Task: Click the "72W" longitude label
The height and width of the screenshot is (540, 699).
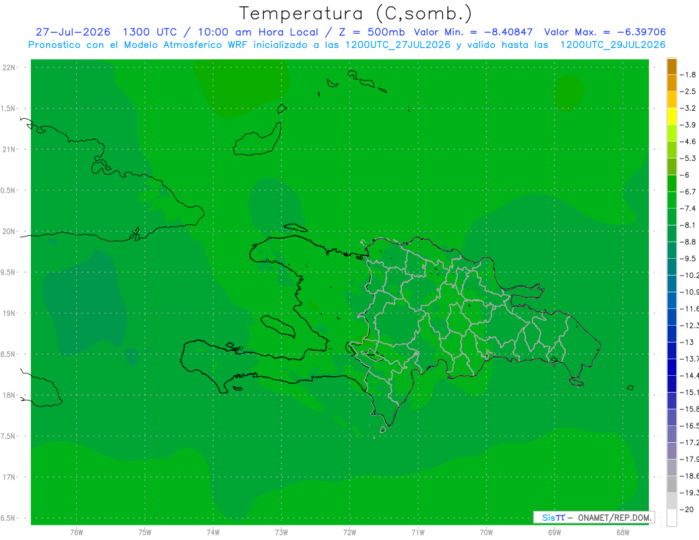Action: (349, 532)
